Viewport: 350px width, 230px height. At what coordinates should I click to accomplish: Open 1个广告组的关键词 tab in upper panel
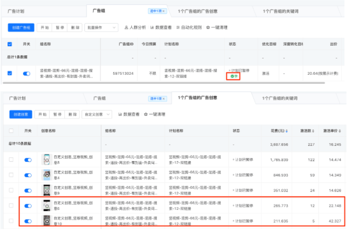pos(281,11)
